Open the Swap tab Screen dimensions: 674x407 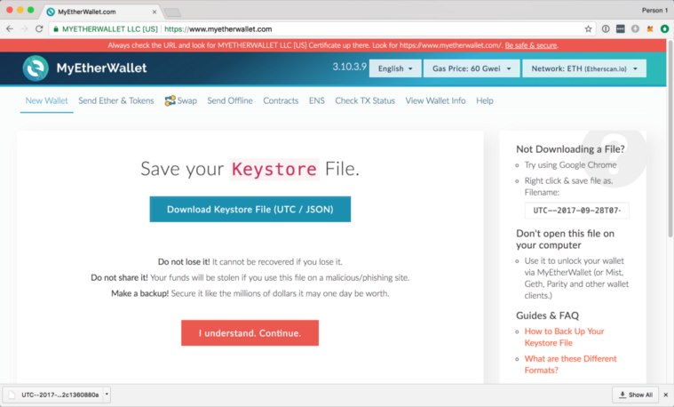180,100
